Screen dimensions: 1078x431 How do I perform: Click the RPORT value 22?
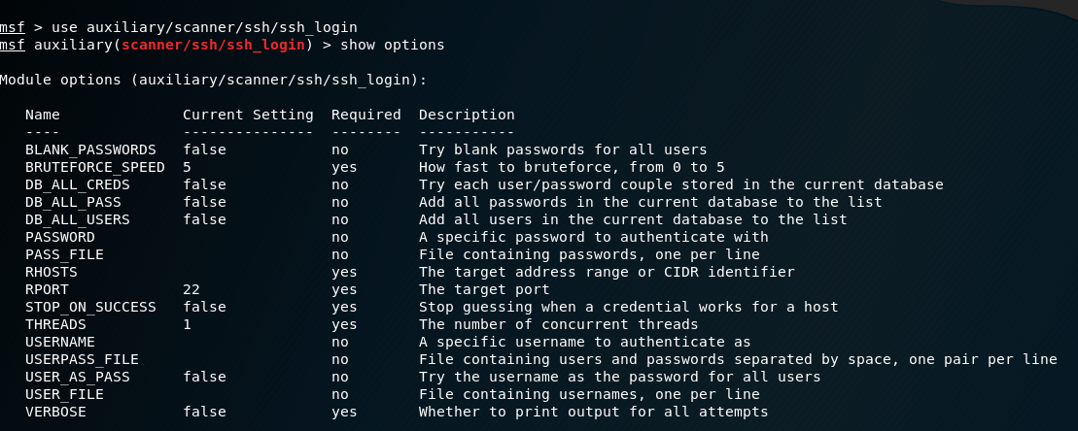191,289
